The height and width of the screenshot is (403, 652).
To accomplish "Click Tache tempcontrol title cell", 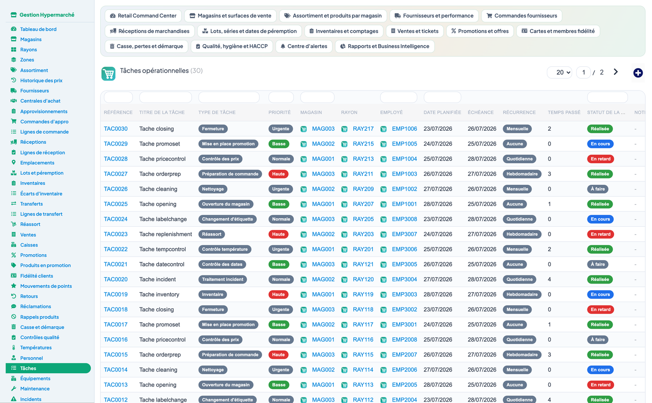I will point(162,249).
